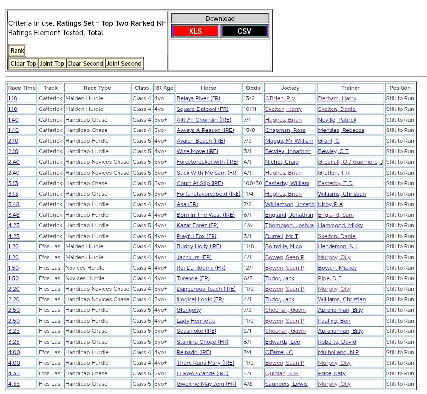Viewport: 427px width, 394px height.
Task: Open horse Dangerous Touch (IRE)
Action: [206, 289]
